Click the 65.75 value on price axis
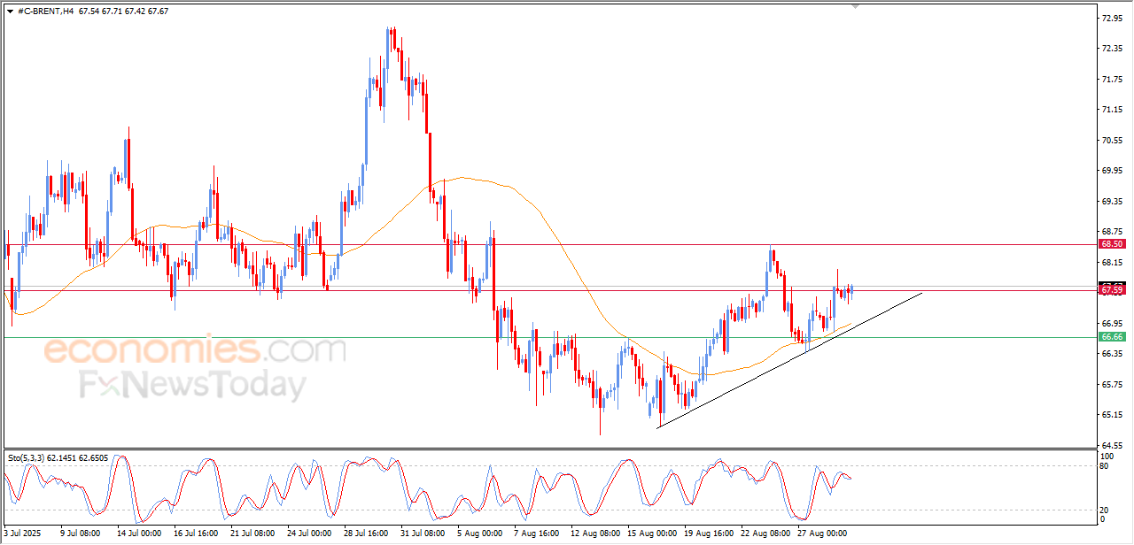Image resolution: width=1134 pixels, height=545 pixels. coord(1112,385)
